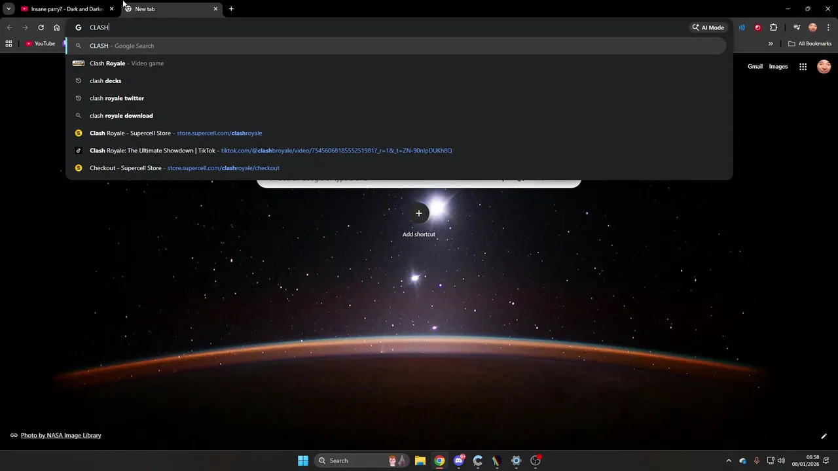Viewport: 838px width, 471px height.
Task: Open the All Bookmarks folder
Action: coord(810,44)
